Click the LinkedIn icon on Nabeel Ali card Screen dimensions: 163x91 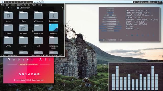pyautogui.click(x=38, y=74)
